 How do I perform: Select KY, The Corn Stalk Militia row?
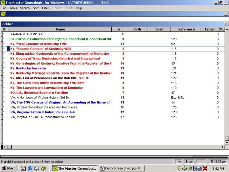114,83
